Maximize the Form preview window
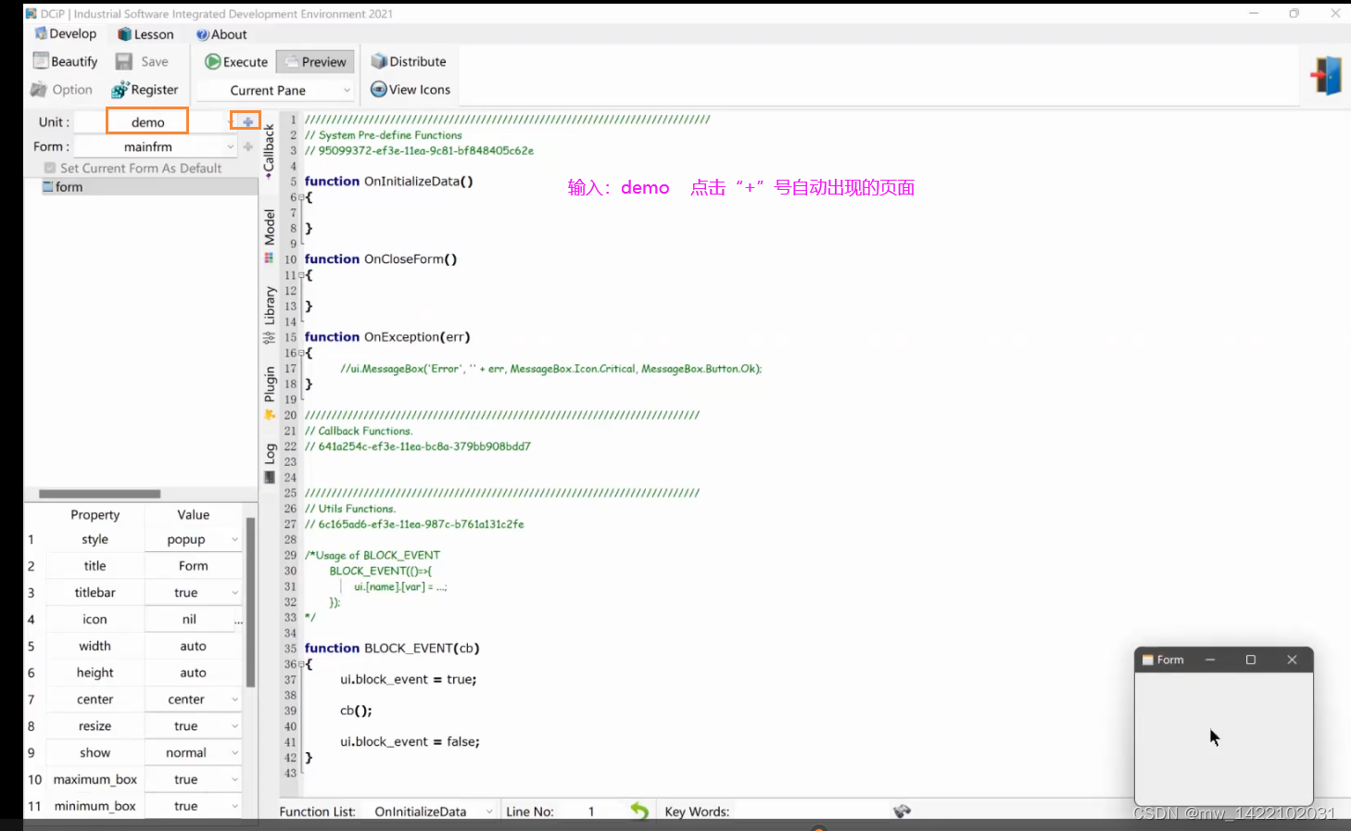 (1251, 660)
